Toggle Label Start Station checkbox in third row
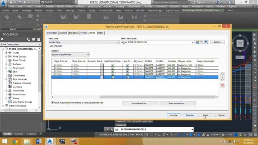Screen dimensions: 258x145 pyautogui.click(x=113, y=71)
